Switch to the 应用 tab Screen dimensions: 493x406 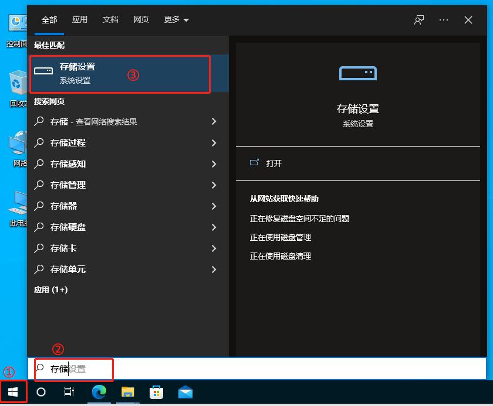pos(80,19)
